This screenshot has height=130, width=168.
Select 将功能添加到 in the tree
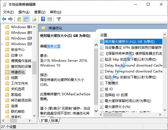coord(21,100)
